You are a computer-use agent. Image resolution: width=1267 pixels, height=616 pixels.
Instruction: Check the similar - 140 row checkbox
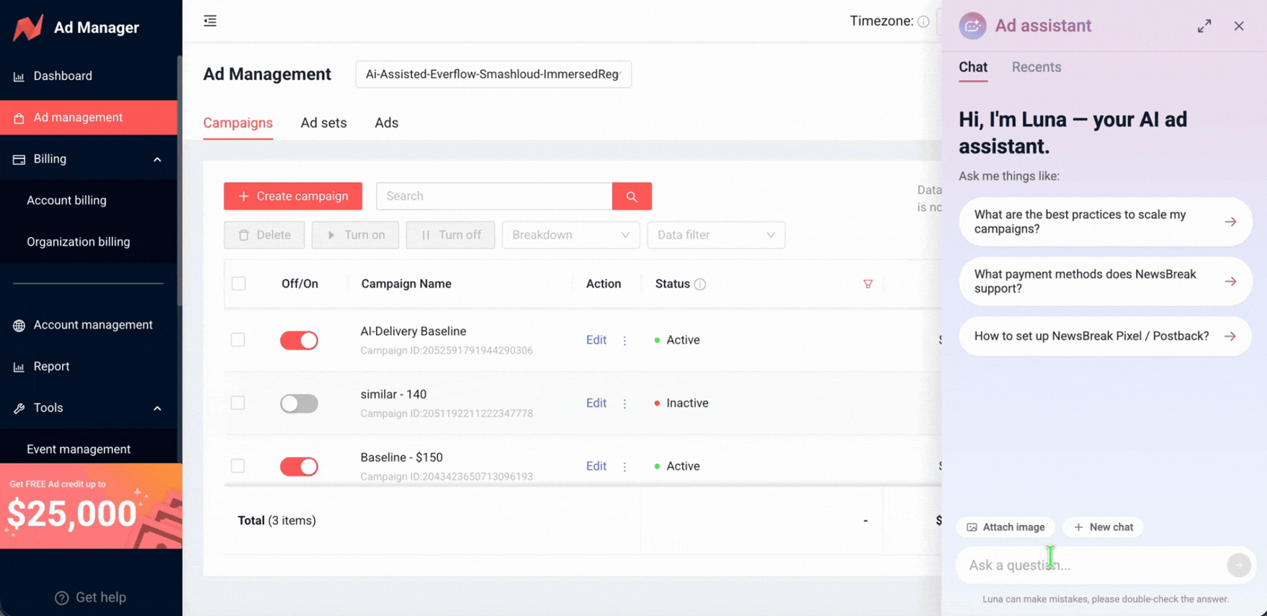pos(238,403)
